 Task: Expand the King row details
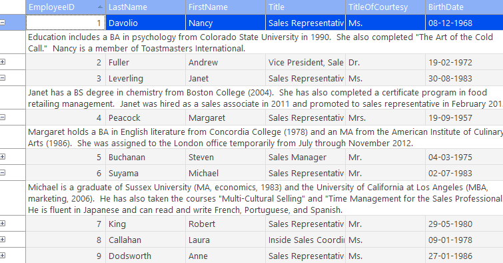[x=3, y=224]
